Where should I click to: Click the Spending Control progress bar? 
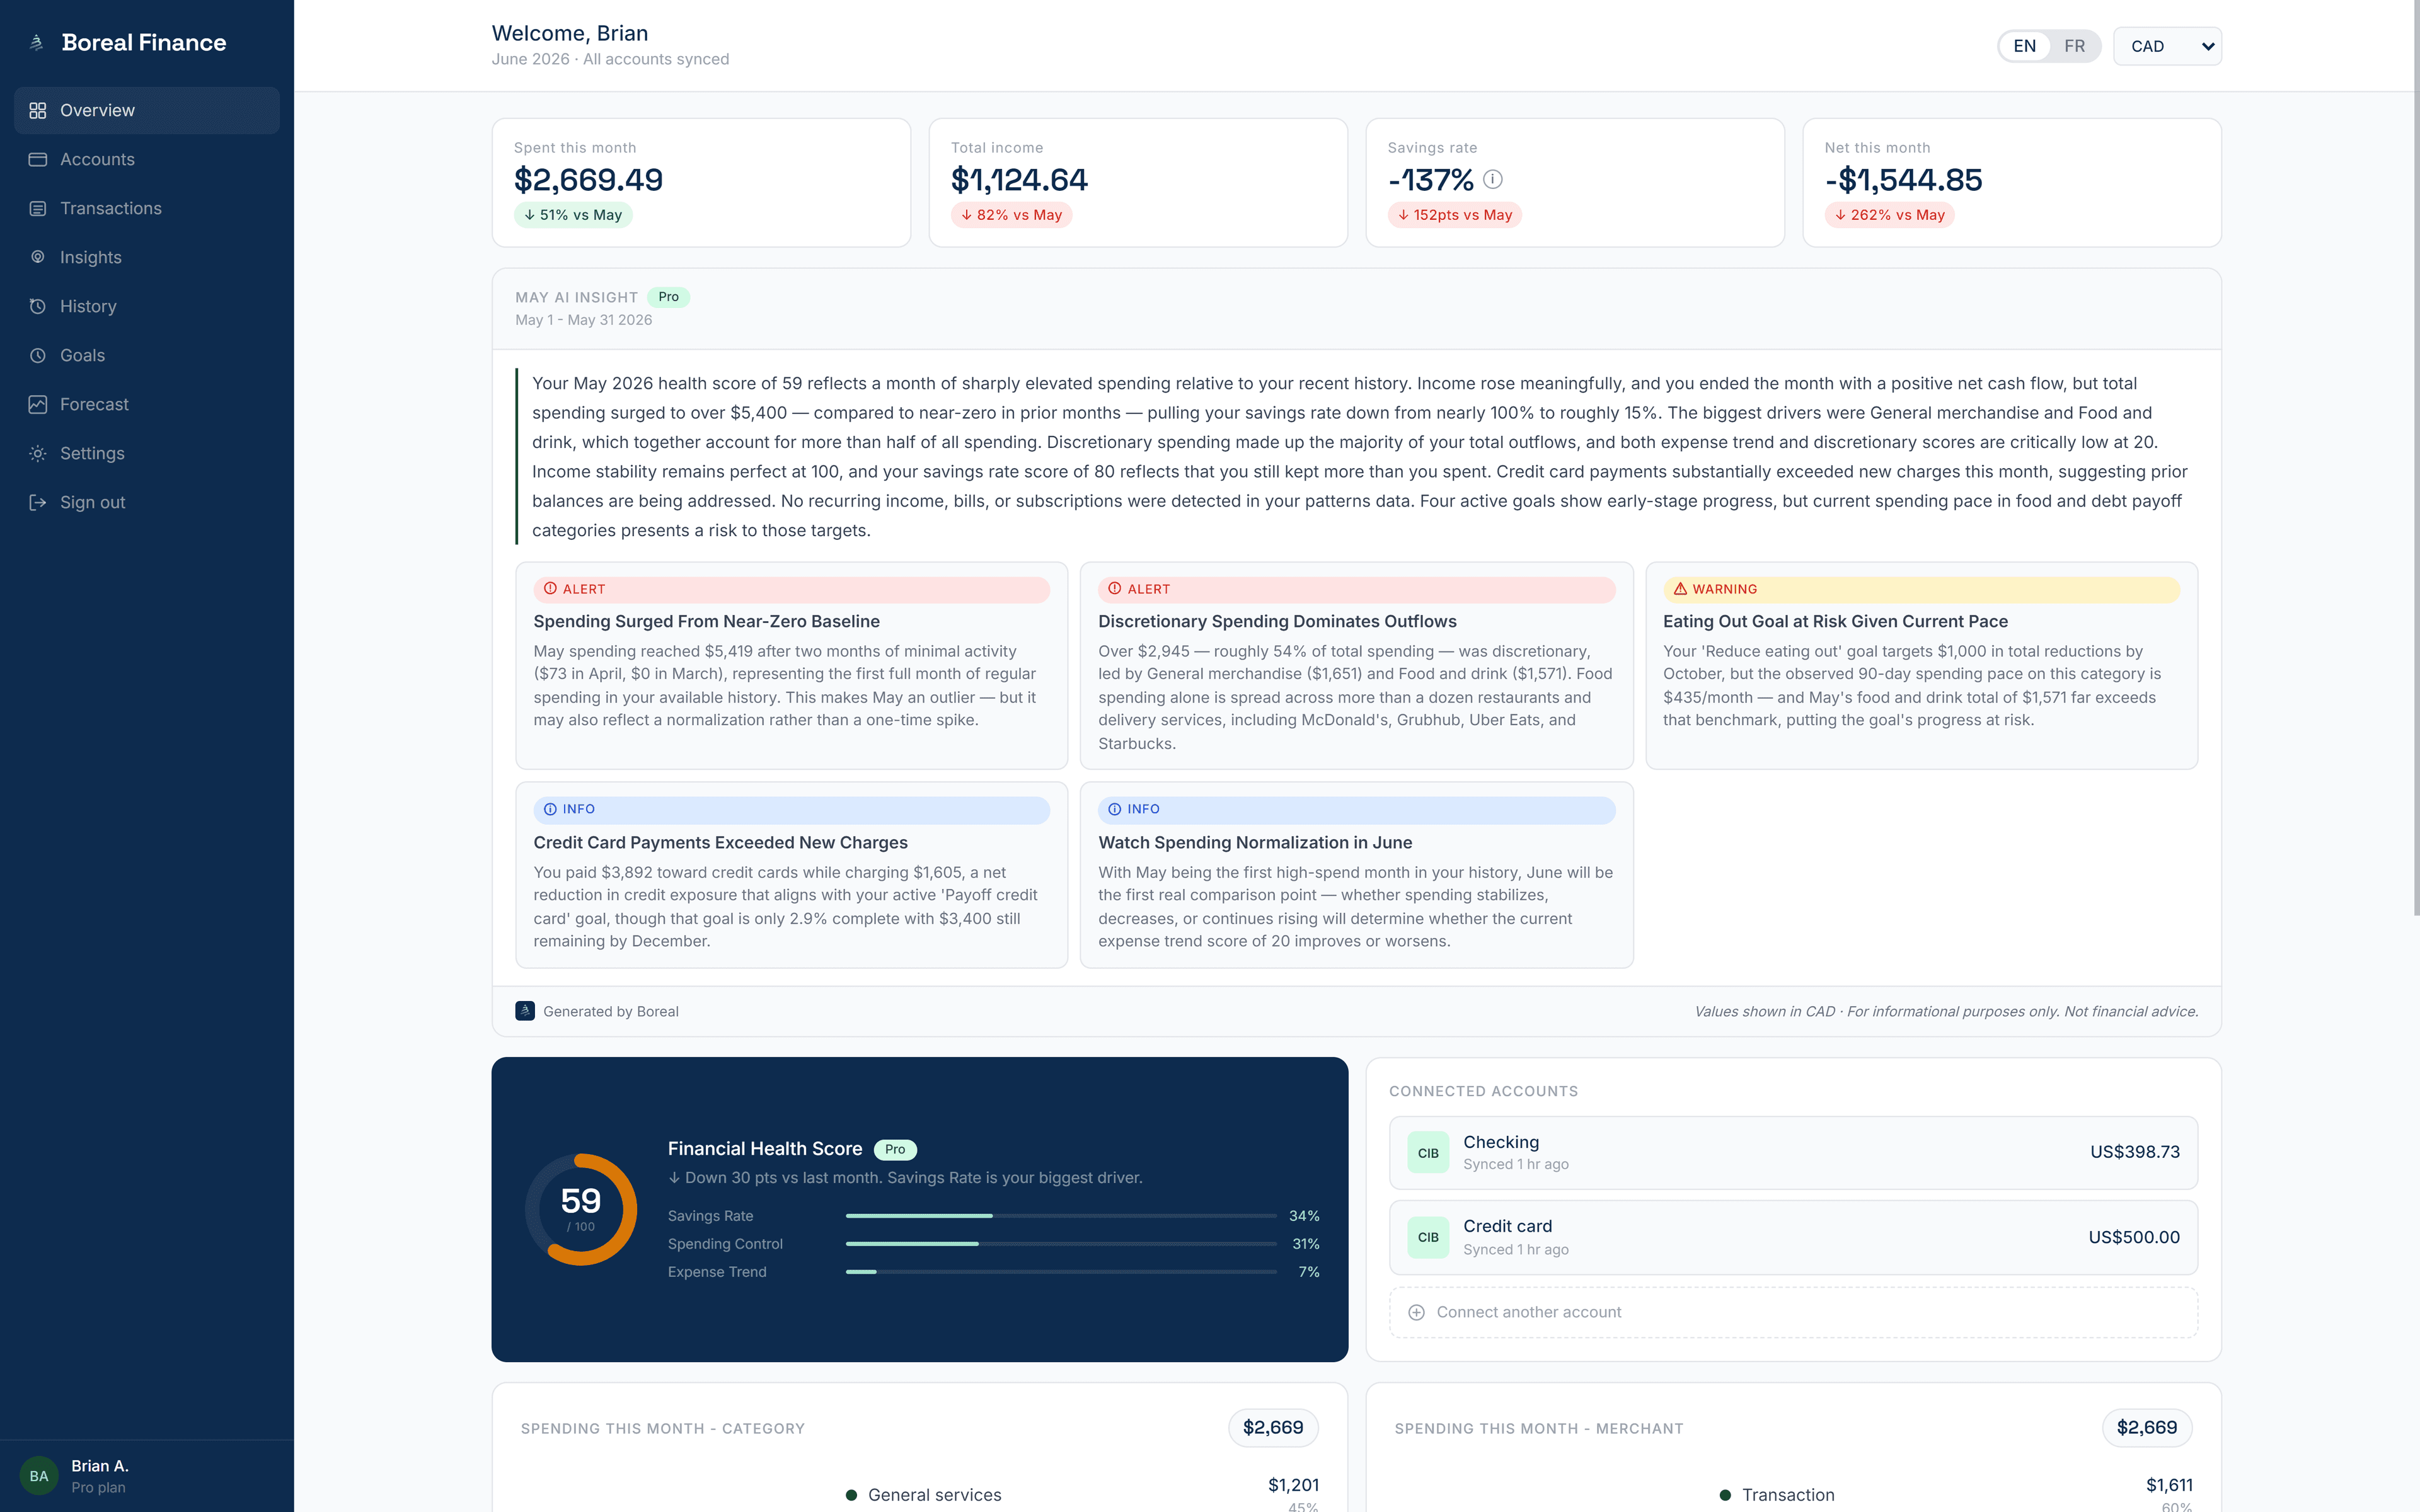point(1061,1244)
